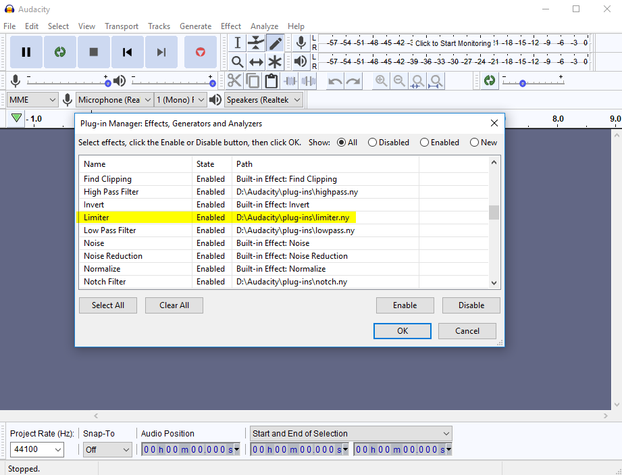
Task: Open the Edit menu
Action: 31,26
